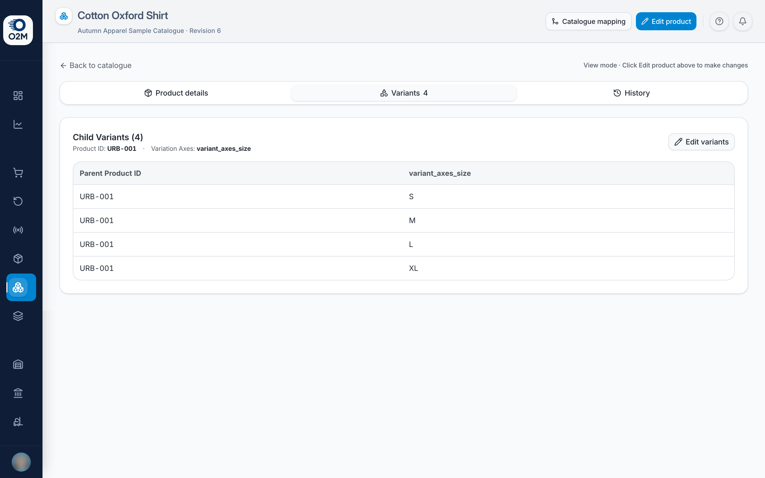Click the user avatar in sidebar
765x478 pixels.
point(21,462)
